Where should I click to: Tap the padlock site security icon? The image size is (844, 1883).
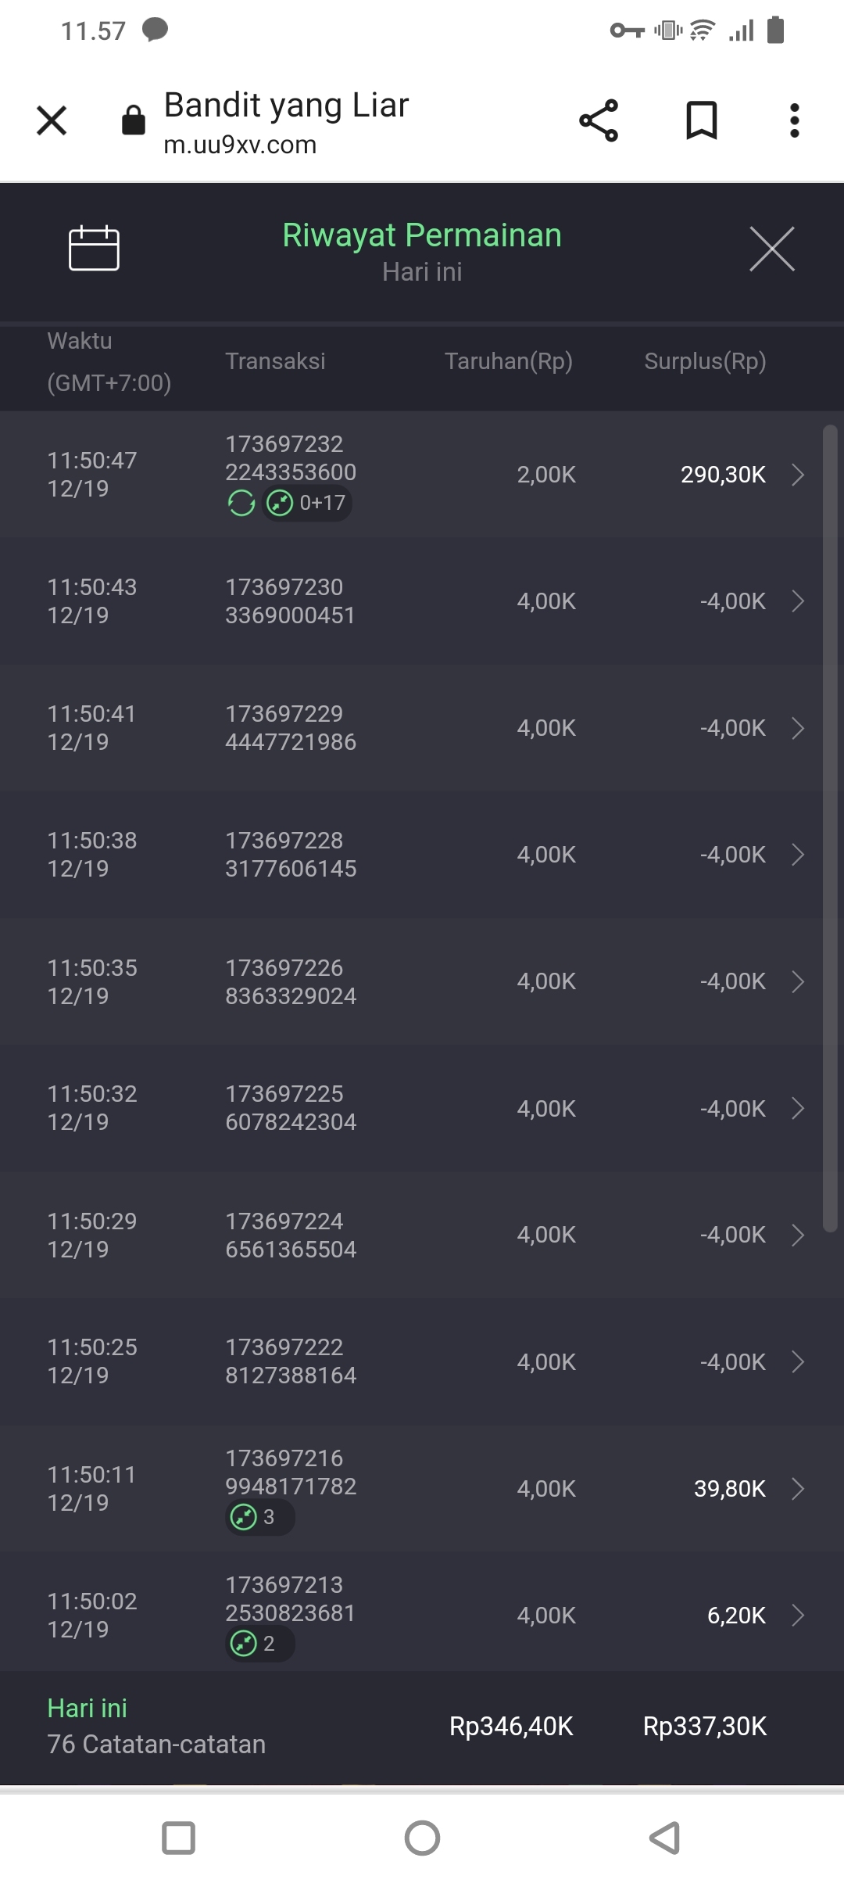[x=134, y=120]
